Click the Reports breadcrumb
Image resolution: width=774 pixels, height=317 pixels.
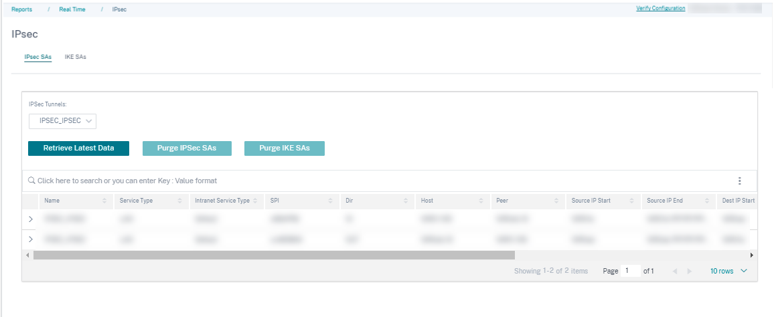[x=21, y=9]
